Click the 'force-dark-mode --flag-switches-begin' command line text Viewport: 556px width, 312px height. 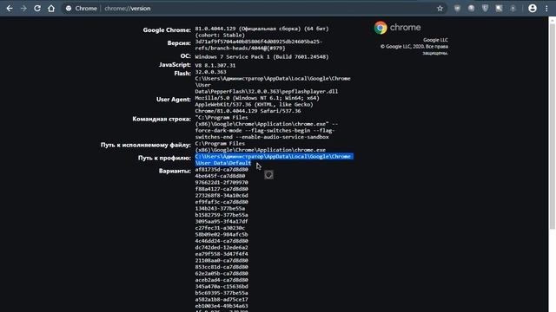[265, 131]
